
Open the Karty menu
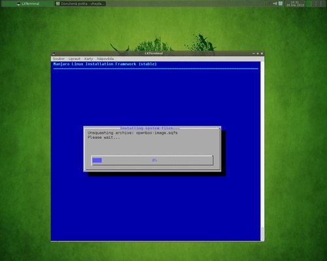tap(88, 59)
